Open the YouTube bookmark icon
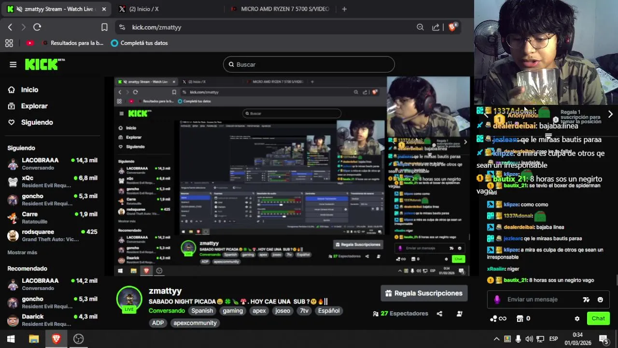 click(30, 43)
